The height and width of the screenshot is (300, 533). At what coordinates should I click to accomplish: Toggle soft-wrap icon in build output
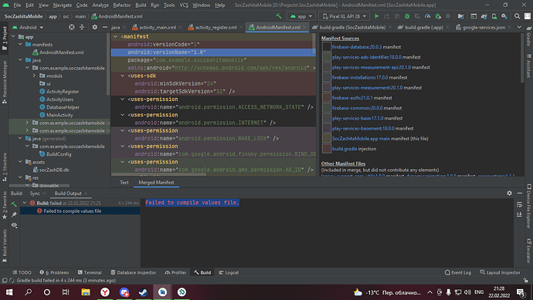tap(519, 204)
